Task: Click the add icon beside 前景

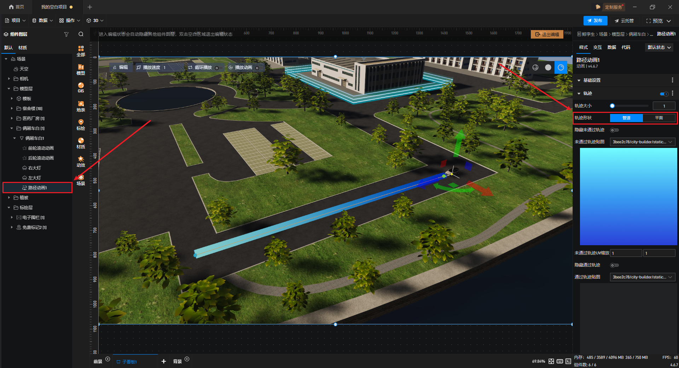Action: click(108, 359)
